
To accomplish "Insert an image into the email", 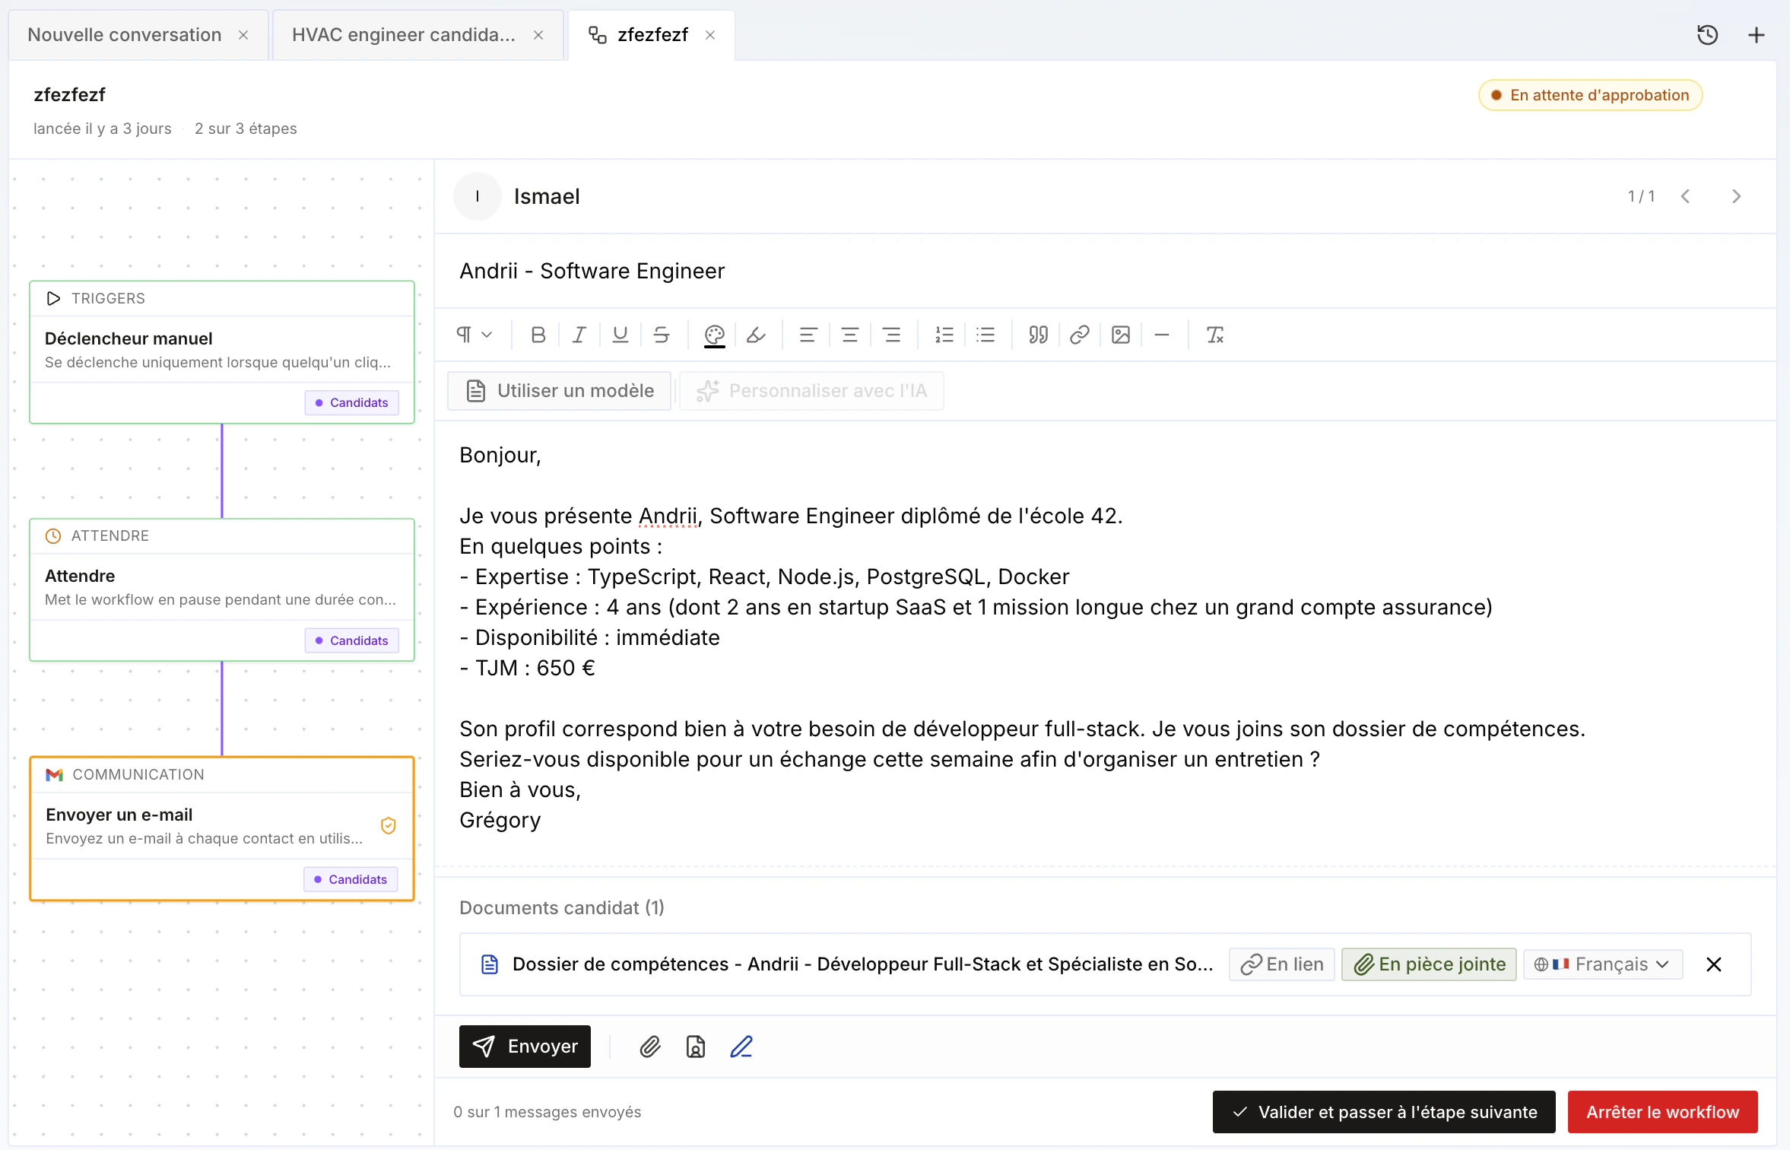I will point(1121,335).
